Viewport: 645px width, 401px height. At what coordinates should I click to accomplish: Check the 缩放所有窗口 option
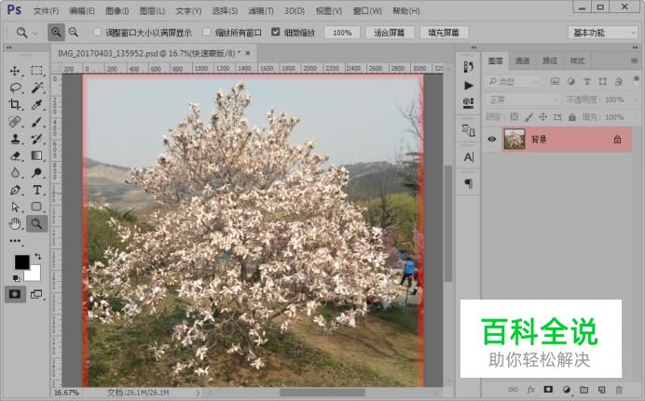207,32
